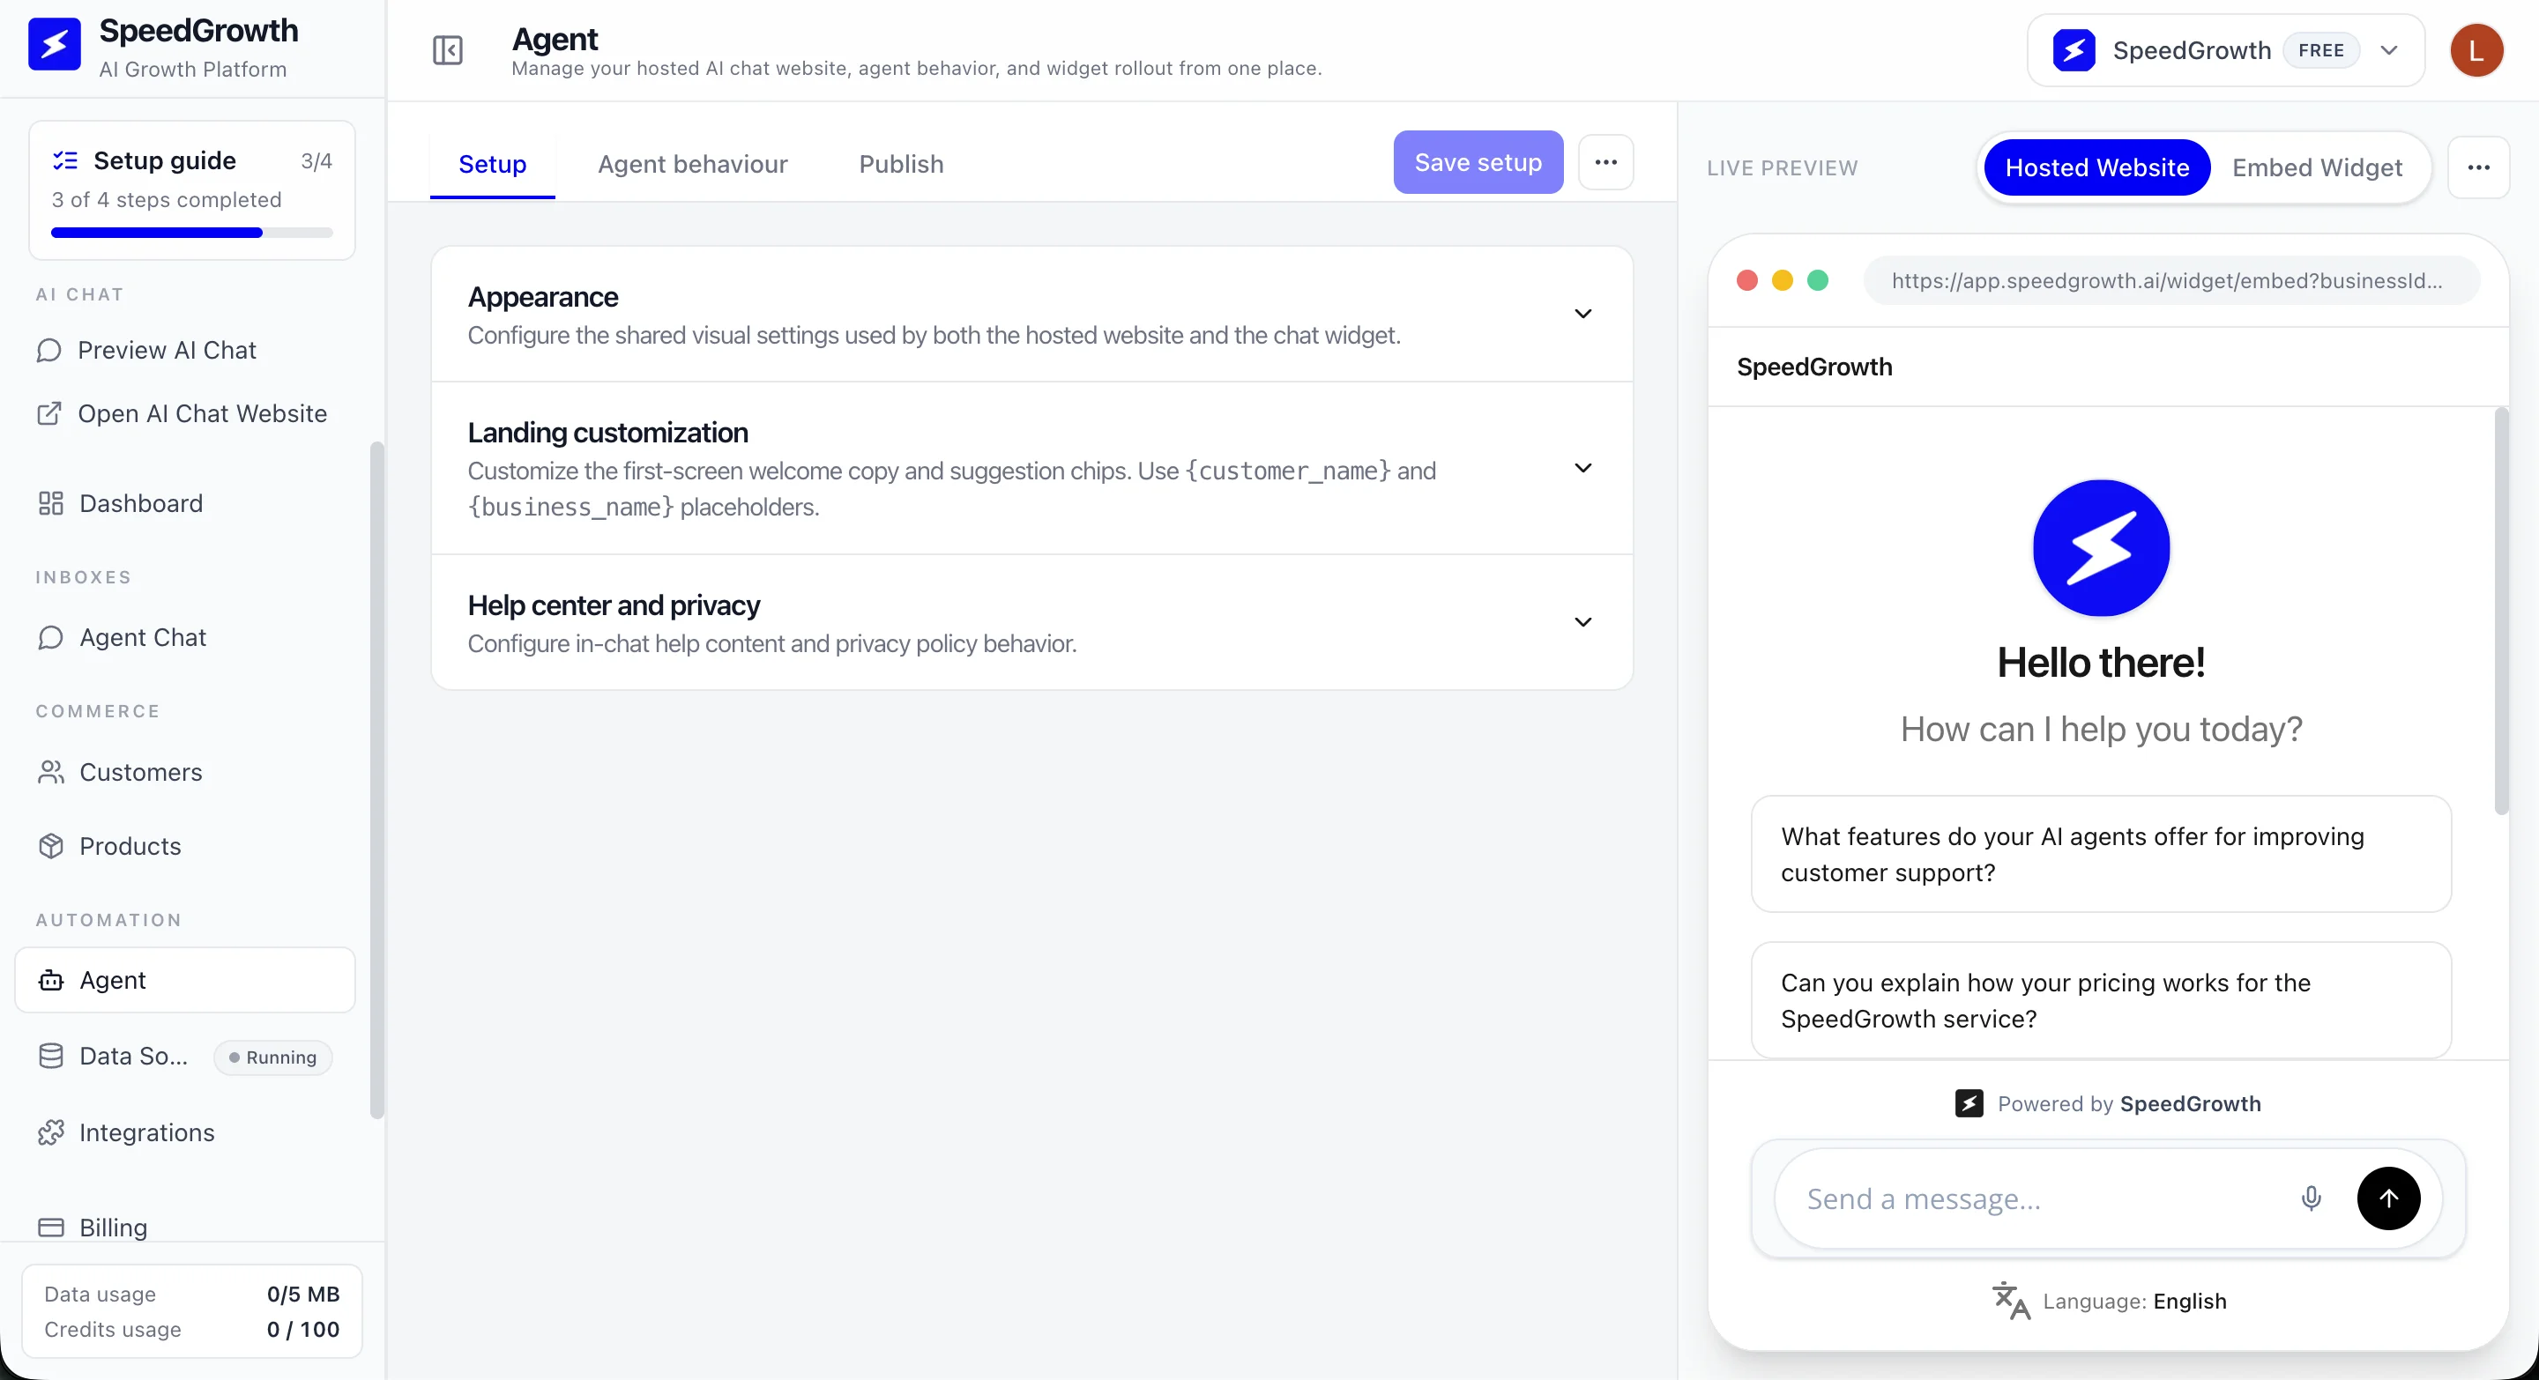Click the user avatar L icon
The width and height of the screenshot is (2539, 1380).
click(x=2476, y=50)
